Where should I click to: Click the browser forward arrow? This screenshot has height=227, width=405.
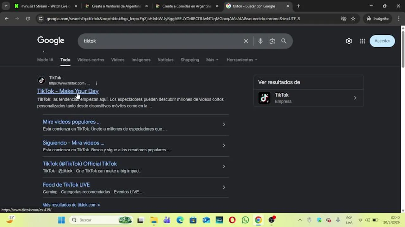(x=17, y=19)
